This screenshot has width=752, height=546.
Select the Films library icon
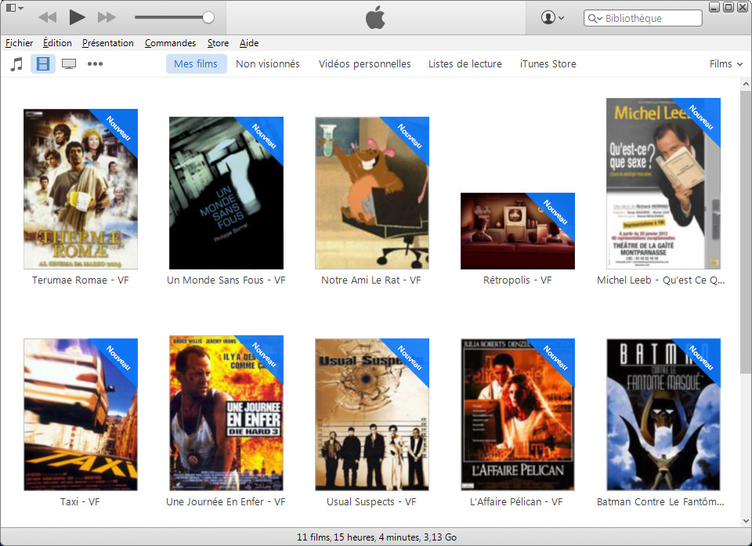click(x=43, y=64)
